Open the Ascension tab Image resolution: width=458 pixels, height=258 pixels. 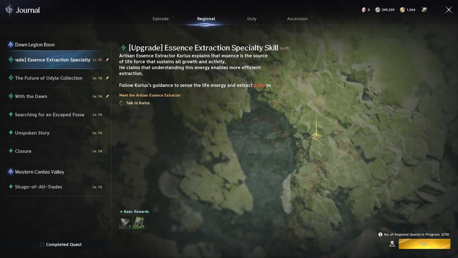point(297,19)
